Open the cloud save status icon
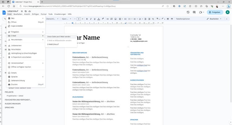This screenshot has width=232, height=125. 30,11
